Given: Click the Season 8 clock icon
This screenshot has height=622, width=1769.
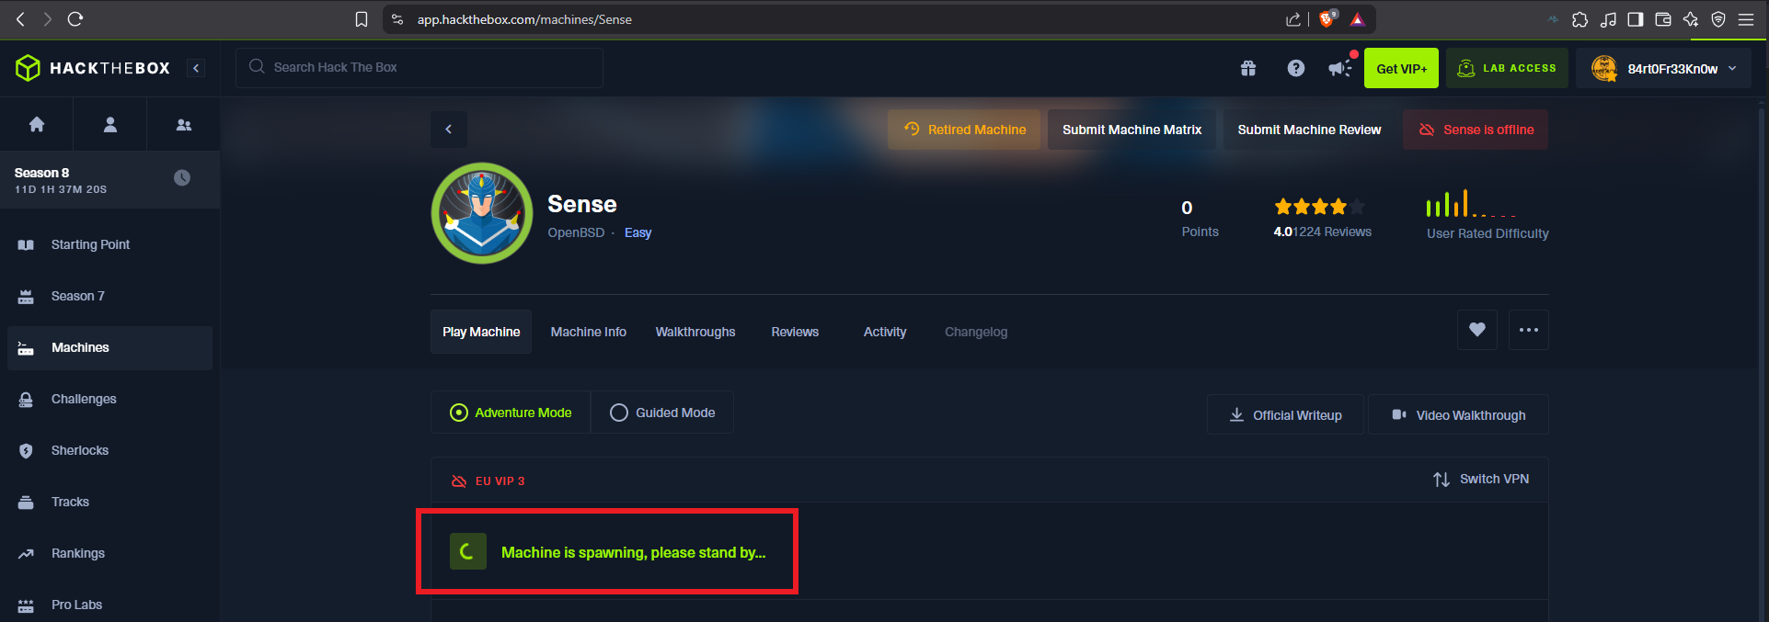Looking at the screenshot, I should pyautogui.click(x=182, y=177).
